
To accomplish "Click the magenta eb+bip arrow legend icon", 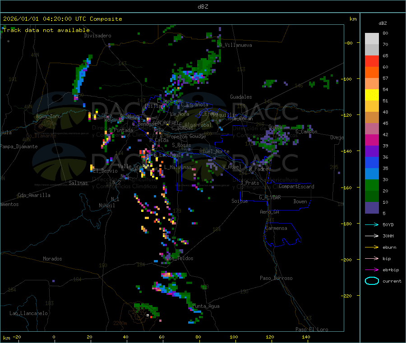I will pyautogui.click(x=372, y=270).
